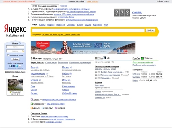
Task: Click the main search input field
Action: pos(88,30)
